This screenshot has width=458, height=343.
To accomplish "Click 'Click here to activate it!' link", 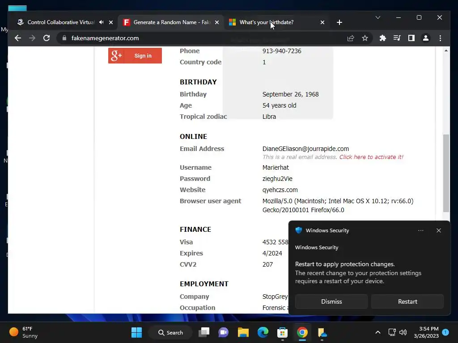I will point(371,157).
